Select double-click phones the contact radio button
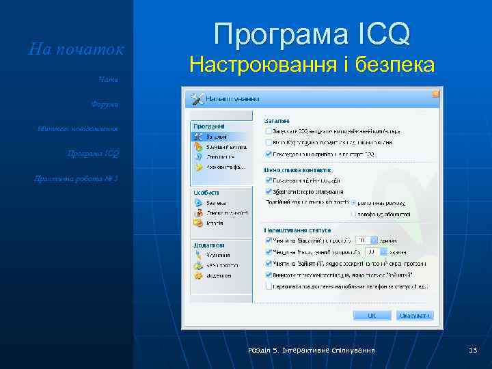This screenshot has height=369, width=492. (354, 214)
